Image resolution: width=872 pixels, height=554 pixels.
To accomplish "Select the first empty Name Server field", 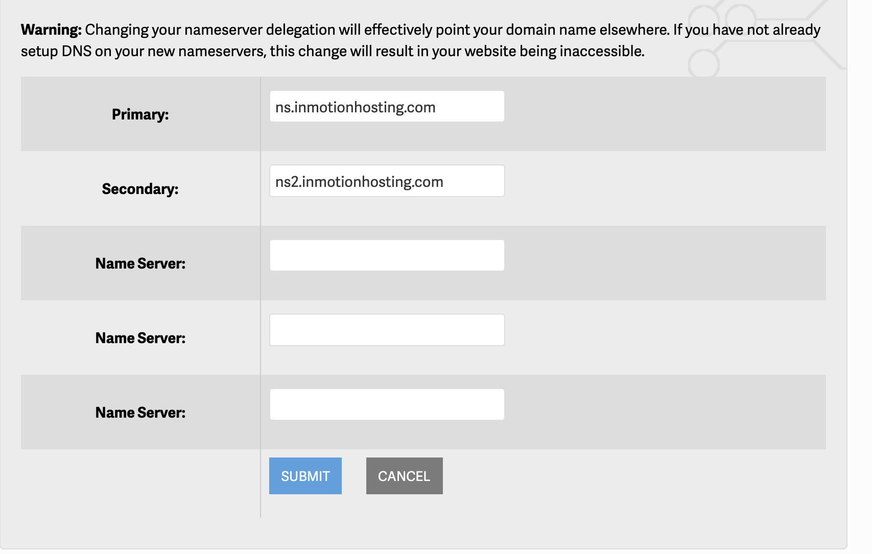I will 387,255.
